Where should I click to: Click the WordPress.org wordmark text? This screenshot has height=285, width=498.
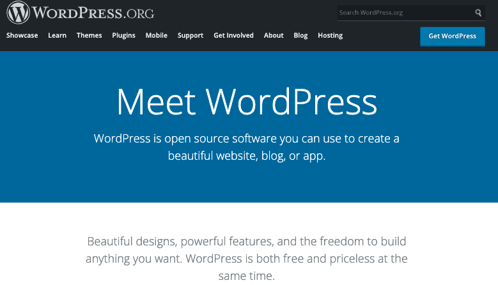[x=93, y=13]
